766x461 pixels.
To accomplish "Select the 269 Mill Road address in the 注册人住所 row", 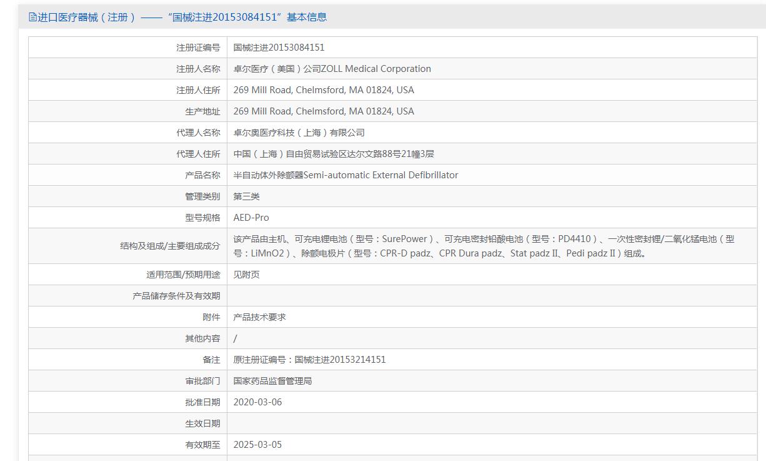I will click(x=324, y=90).
